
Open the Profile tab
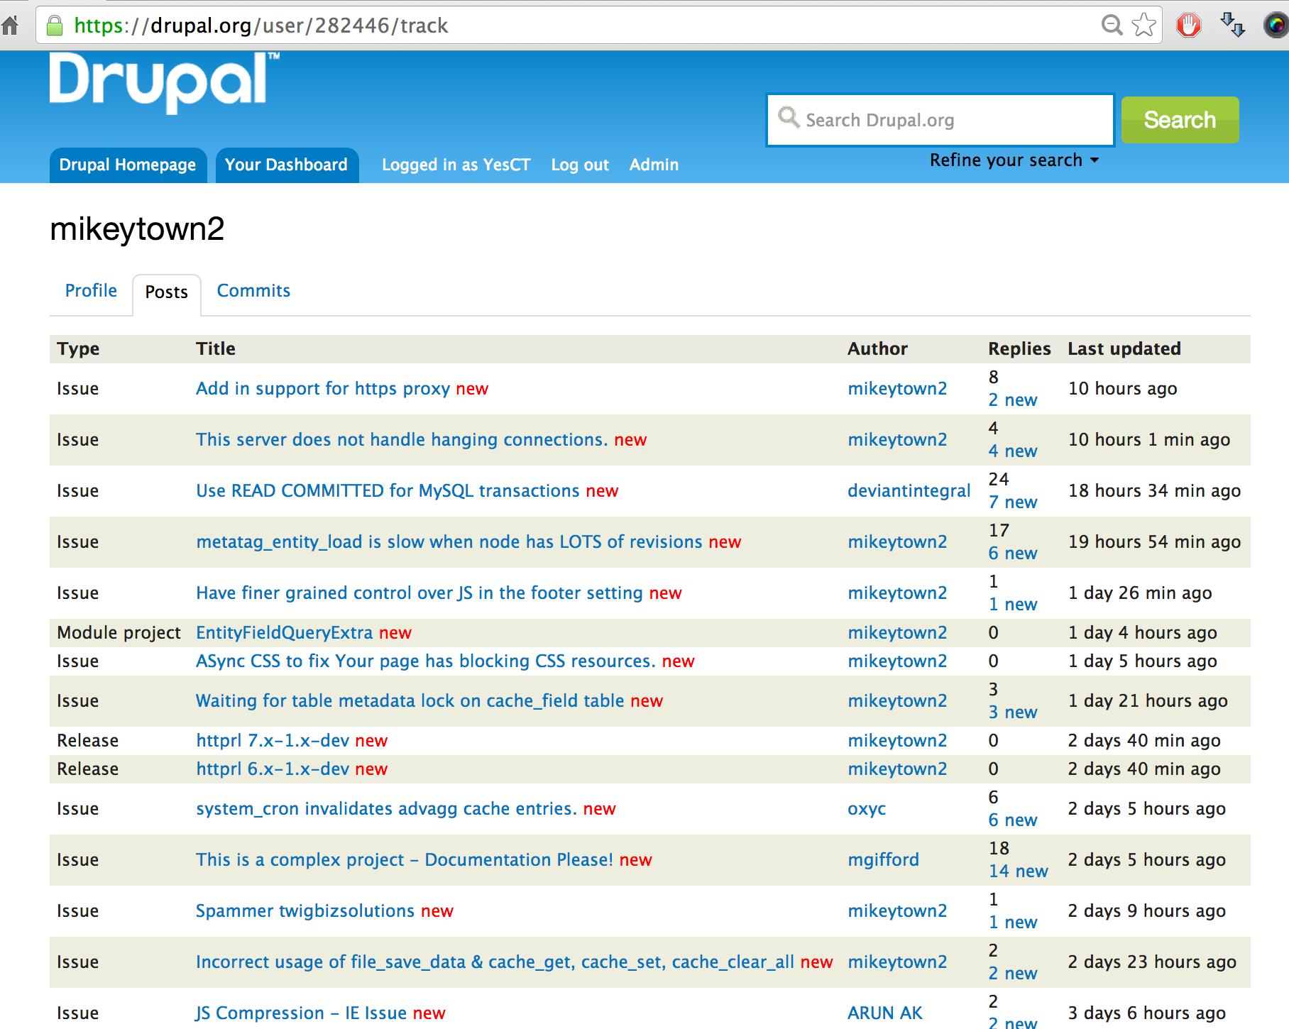[x=91, y=291]
